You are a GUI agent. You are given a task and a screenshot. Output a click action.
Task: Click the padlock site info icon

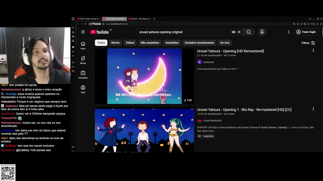pyautogui.click(x=103, y=24)
